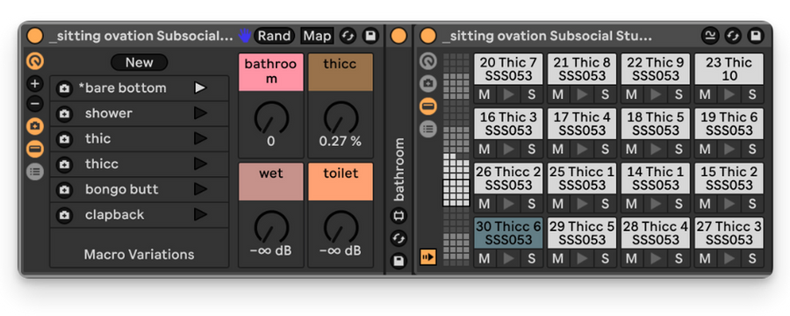
Task: Overwrite the bongo butt variation snapshot
Action: pos(64,190)
